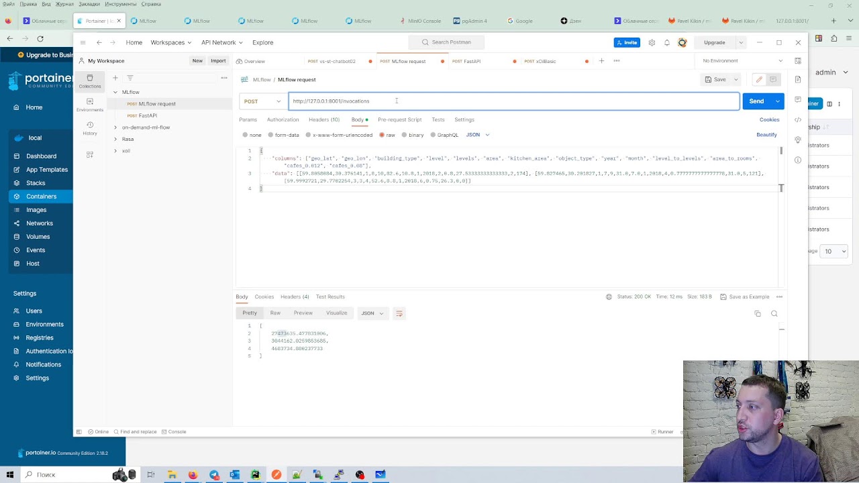The width and height of the screenshot is (859, 483).
Task: Switch to the Pre-request Script tab
Action: (399, 119)
